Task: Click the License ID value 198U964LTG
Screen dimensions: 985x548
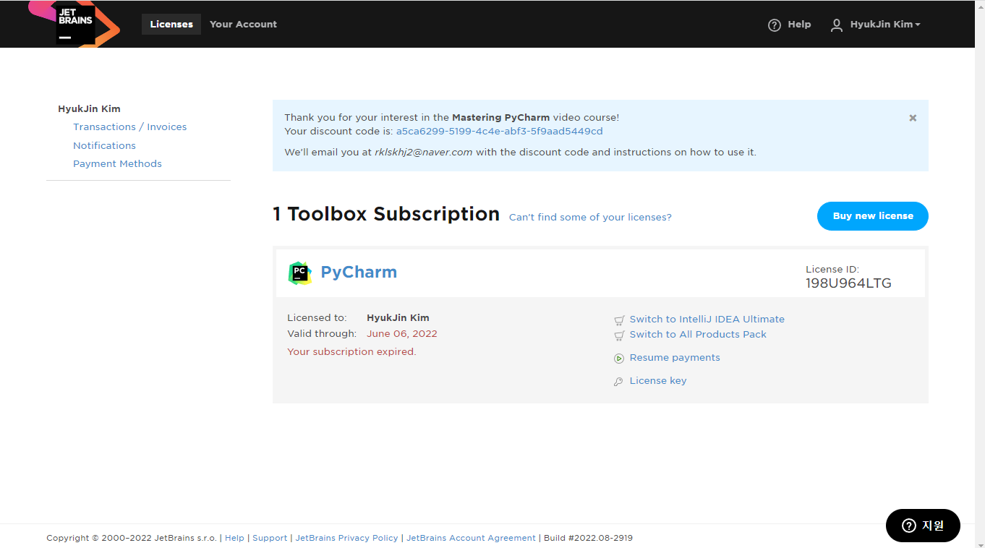Action: 848,283
